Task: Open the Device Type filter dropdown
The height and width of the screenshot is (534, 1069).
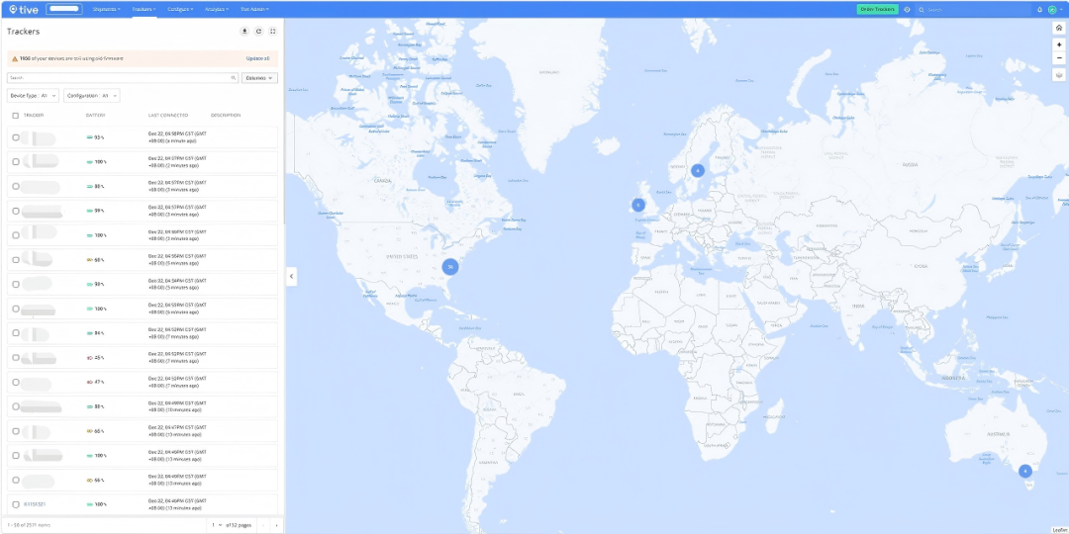Action: (x=33, y=96)
